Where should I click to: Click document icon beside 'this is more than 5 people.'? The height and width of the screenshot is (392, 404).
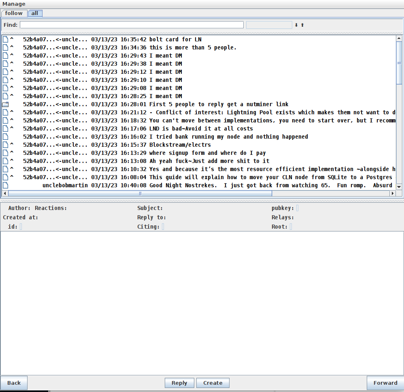[5, 47]
